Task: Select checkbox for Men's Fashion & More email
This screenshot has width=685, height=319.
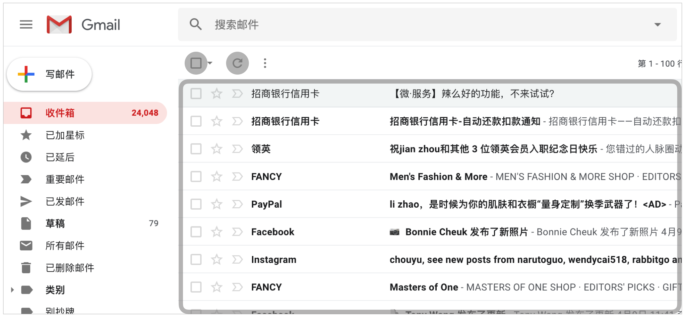Action: [x=196, y=176]
